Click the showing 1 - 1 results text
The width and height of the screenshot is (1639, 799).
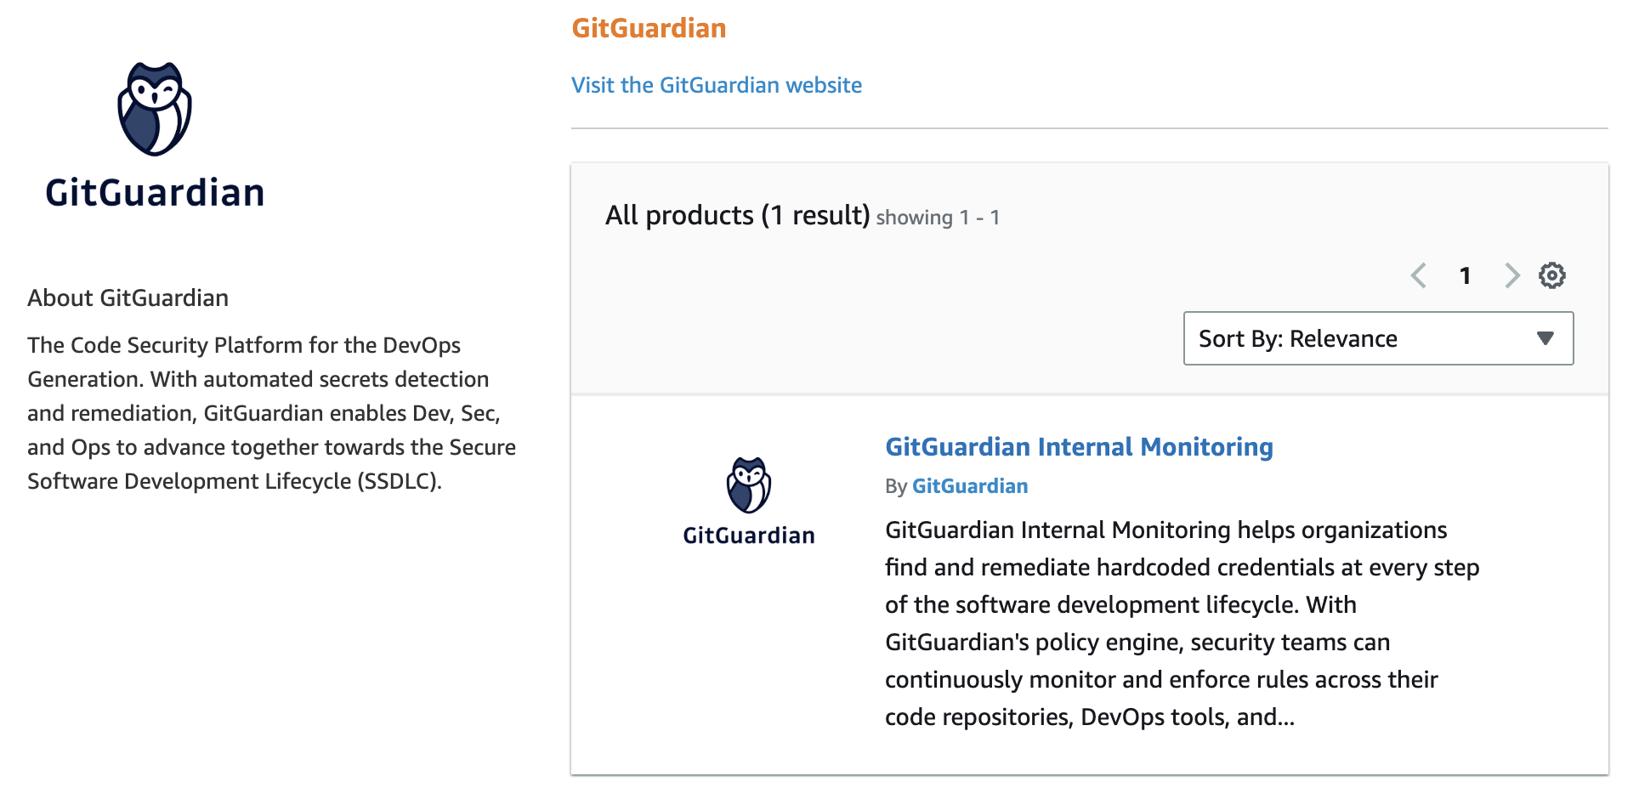(938, 218)
